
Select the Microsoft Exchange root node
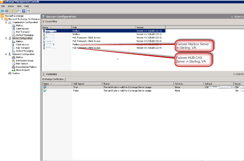tap(14, 16)
